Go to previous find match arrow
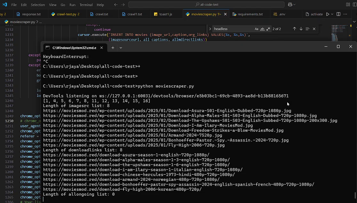 [294, 29]
